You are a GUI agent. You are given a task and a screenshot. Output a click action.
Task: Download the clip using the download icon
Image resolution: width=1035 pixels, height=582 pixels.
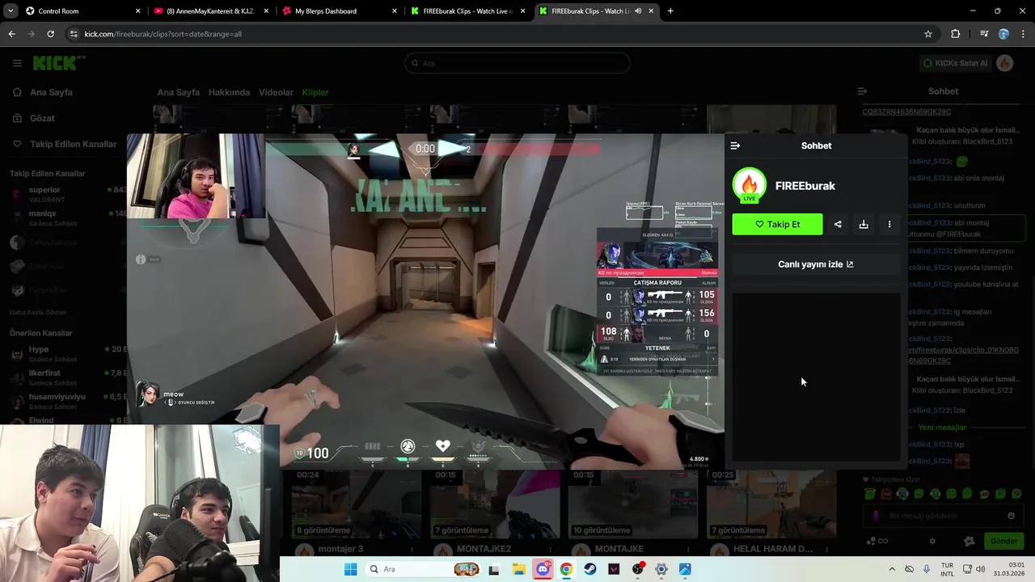pyautogui.click(x=864, y=224)
